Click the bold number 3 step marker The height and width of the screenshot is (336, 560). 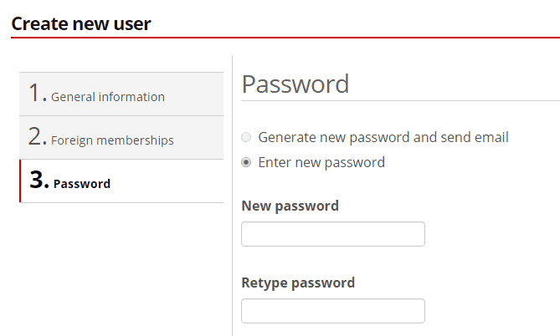(38, 181)
